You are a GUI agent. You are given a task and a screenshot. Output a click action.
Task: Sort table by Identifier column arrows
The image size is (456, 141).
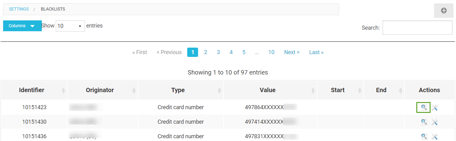click(x=64, y=90)
